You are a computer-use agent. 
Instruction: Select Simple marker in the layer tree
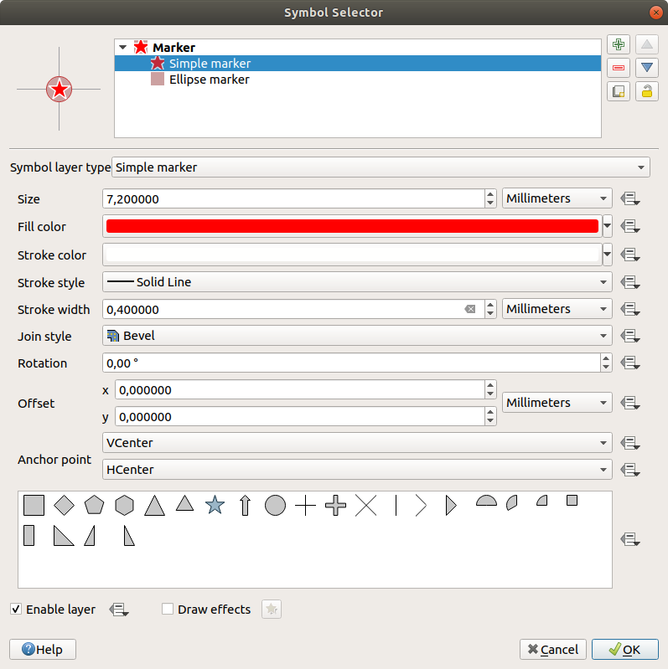click(210, 64)
